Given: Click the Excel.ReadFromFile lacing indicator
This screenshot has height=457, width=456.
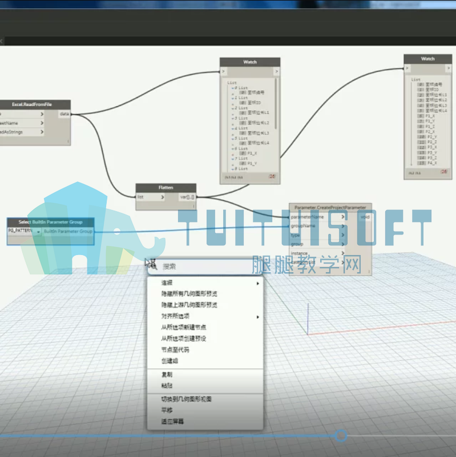Looking at the screenshot, I should [68, 141].
